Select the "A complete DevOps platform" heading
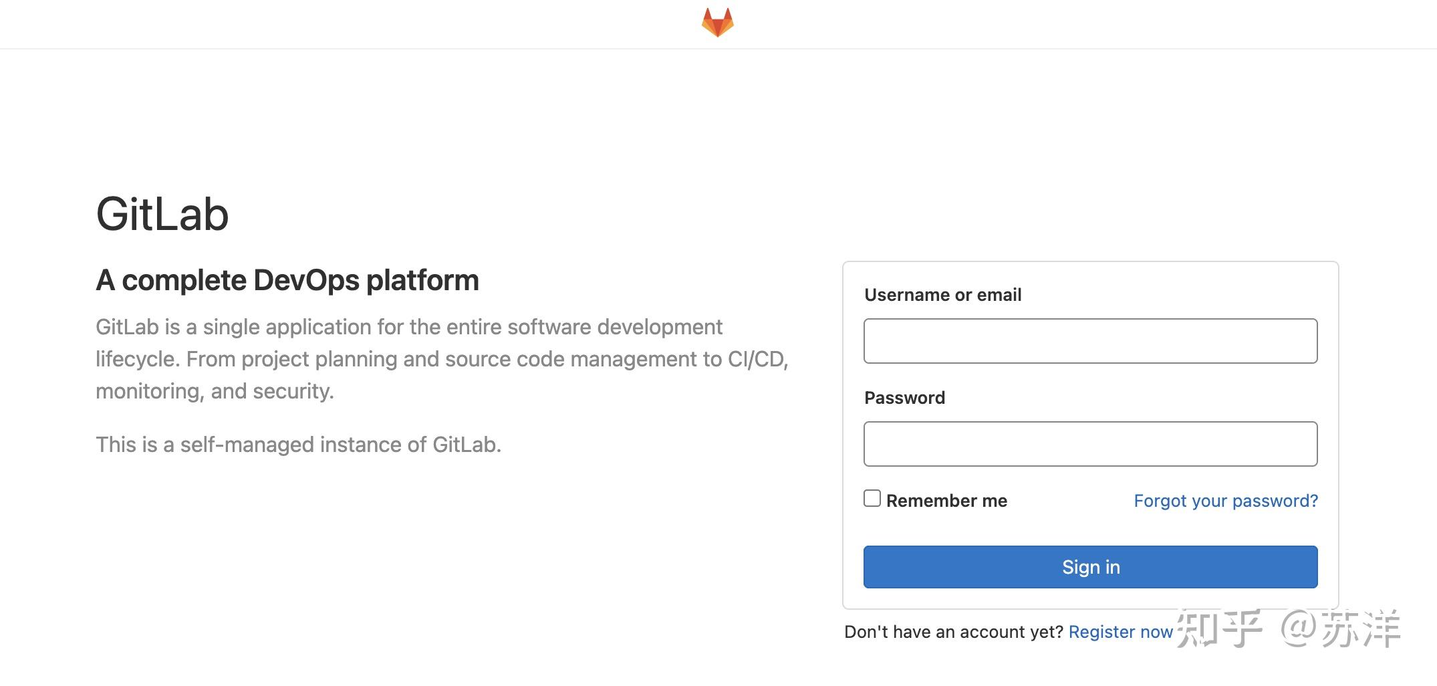The image size is (1437, 686). tap(287, 280)
